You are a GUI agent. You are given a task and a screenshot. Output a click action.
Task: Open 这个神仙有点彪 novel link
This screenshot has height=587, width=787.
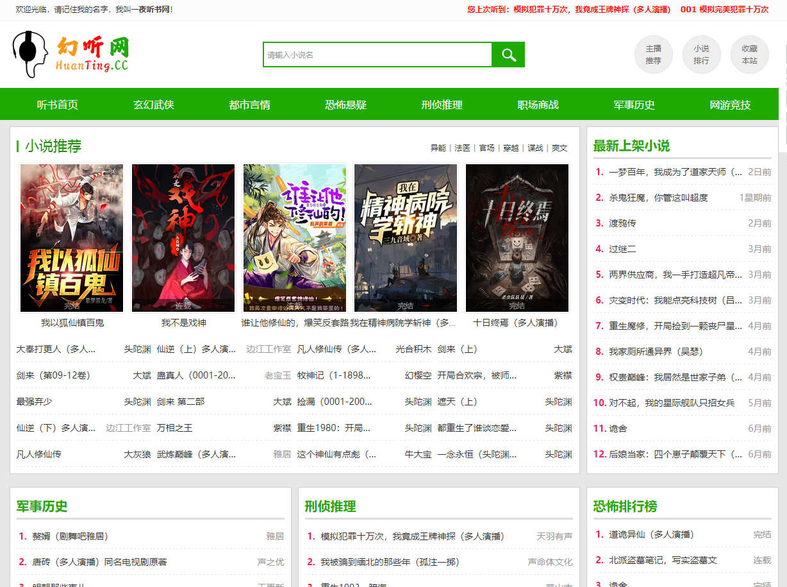[336, 454]
